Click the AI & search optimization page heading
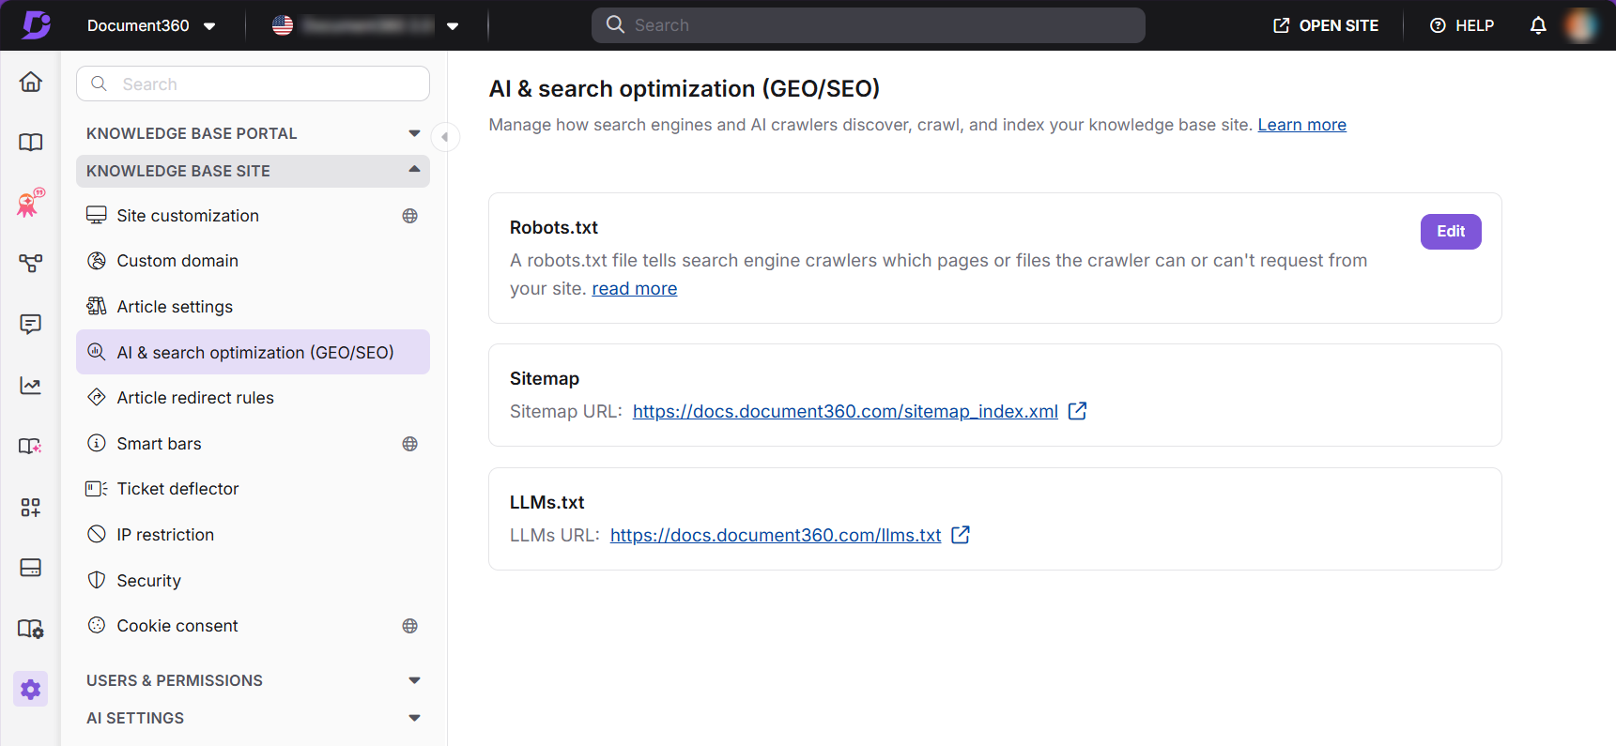The image size is (1616, 746). pyautogui.click(x=685, y=88)
